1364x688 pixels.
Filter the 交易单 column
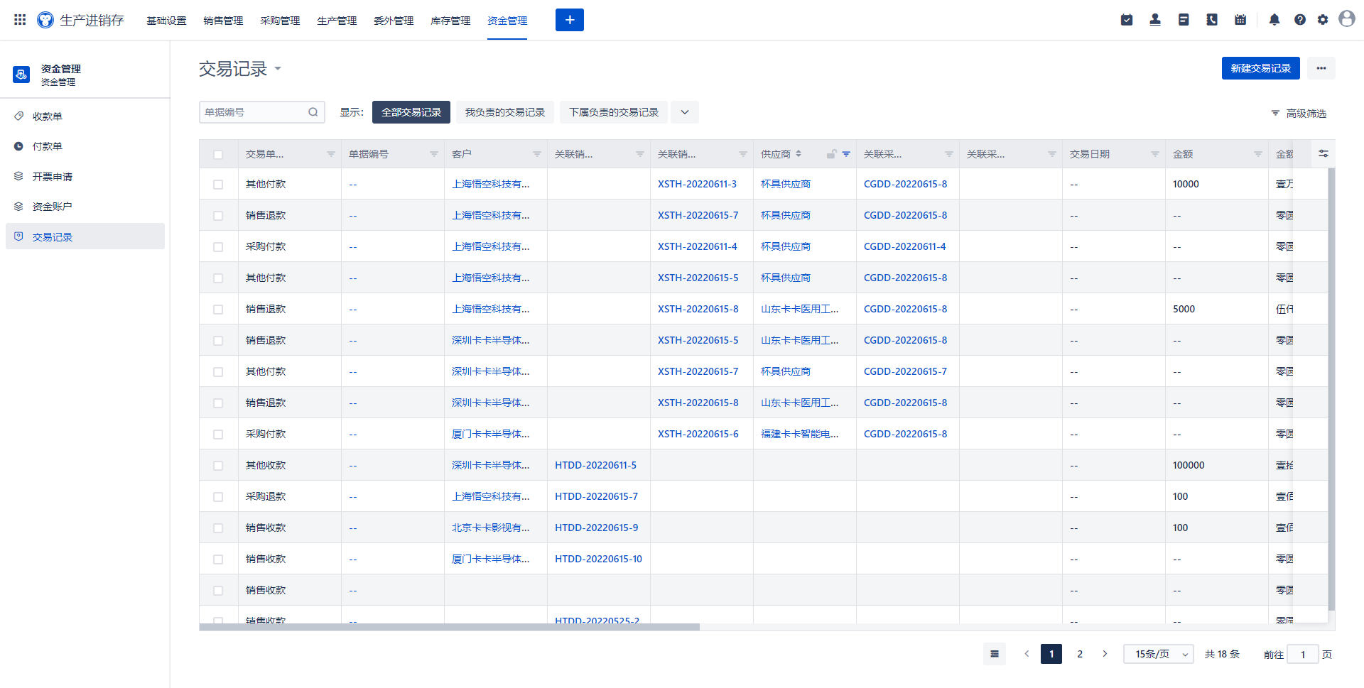331,154
